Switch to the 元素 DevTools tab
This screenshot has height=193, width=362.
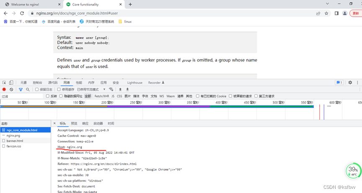coord(23,82)
